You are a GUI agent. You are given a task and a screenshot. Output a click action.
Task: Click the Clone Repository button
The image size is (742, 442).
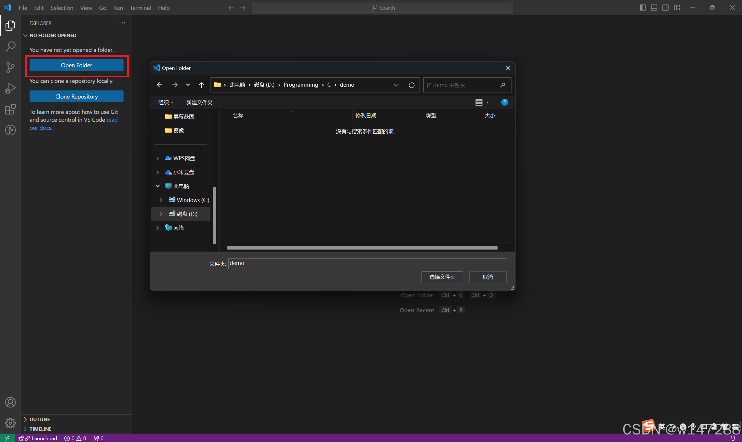pos(77,97)
